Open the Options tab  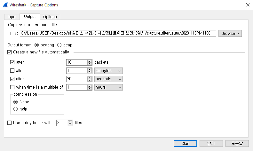coord(50,17)
